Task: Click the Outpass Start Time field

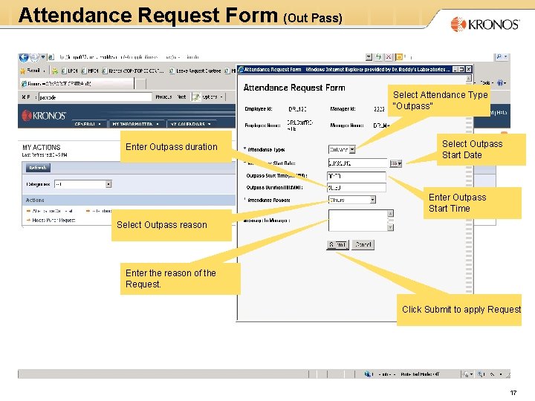Action: coord(357,176)
